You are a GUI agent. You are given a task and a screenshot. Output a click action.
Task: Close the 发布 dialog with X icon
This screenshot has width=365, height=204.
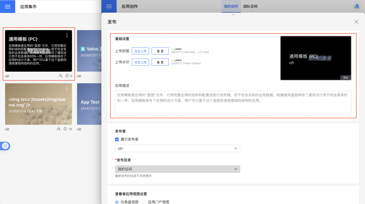point(356,22)
